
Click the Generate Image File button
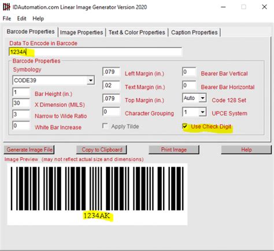pyautogui.click(x=29, y=150)
